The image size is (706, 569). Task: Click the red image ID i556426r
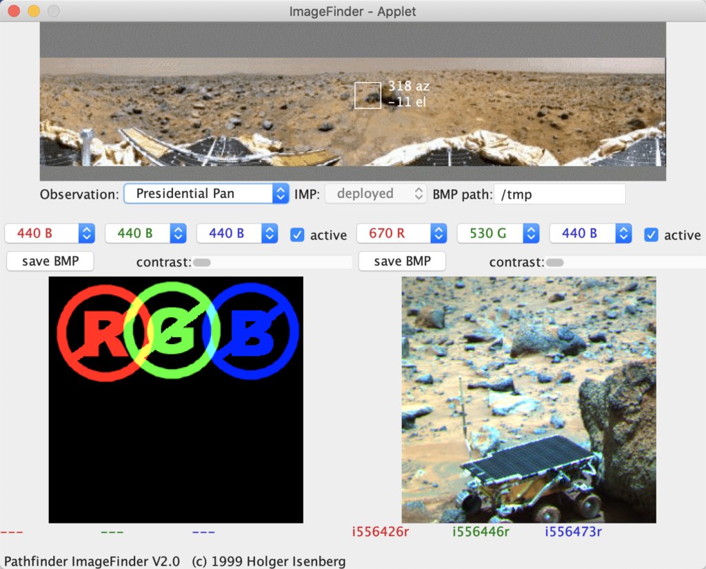[x=381, y=532]
